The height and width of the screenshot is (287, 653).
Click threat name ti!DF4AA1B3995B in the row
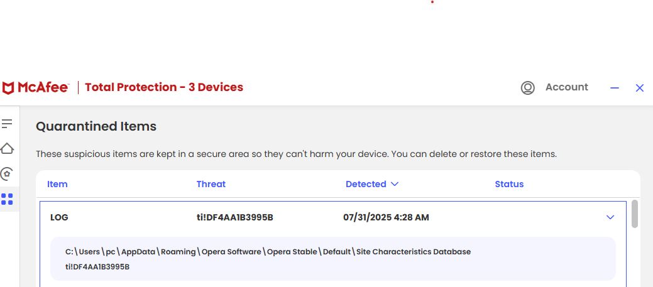(x=235, y=217)
